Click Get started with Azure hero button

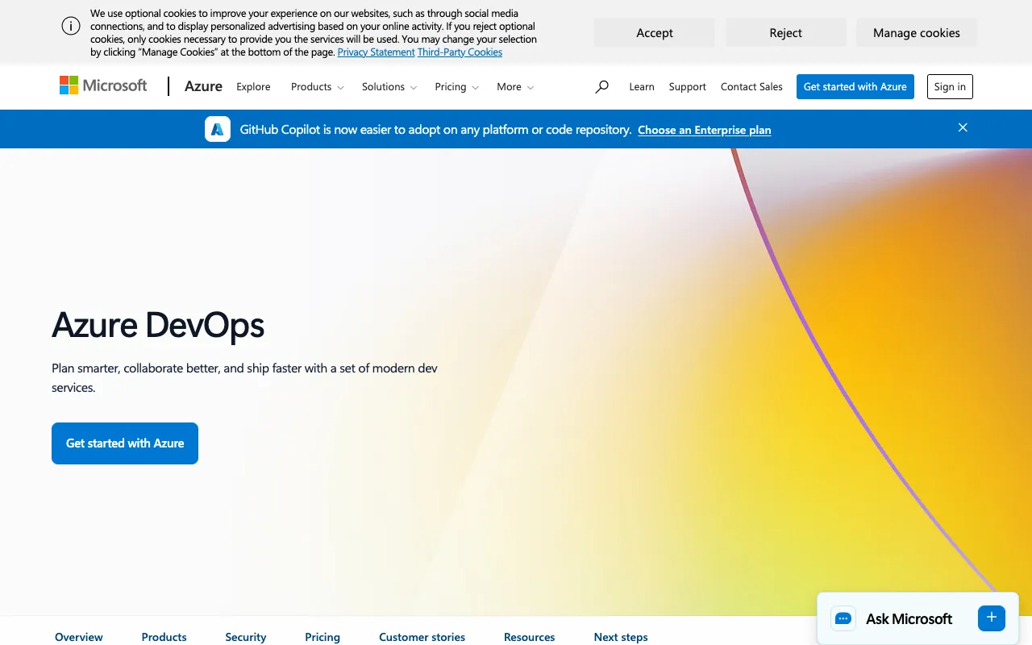pyautogui.click(x=124, y=443)
